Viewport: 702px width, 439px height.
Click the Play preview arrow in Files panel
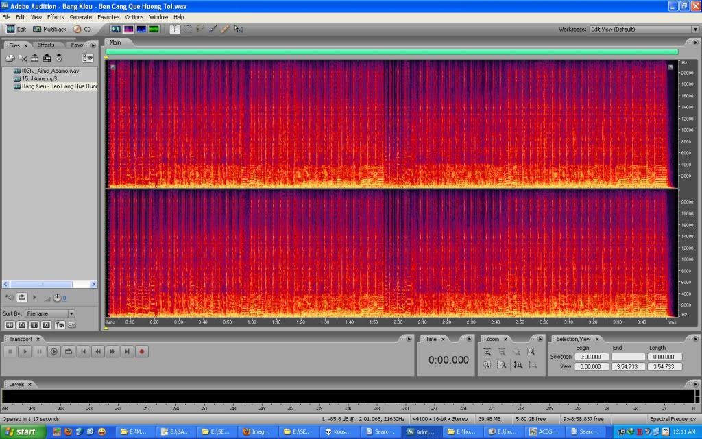pyautogui.click(x=34, y=298)
